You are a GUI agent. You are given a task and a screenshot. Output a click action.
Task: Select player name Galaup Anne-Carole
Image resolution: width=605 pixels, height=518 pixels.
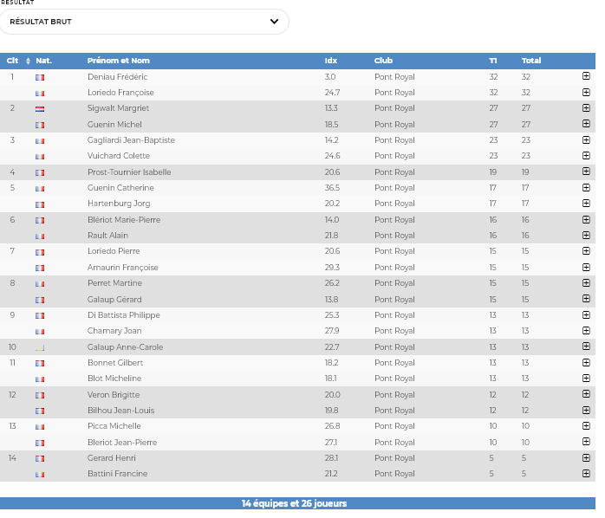125,346
